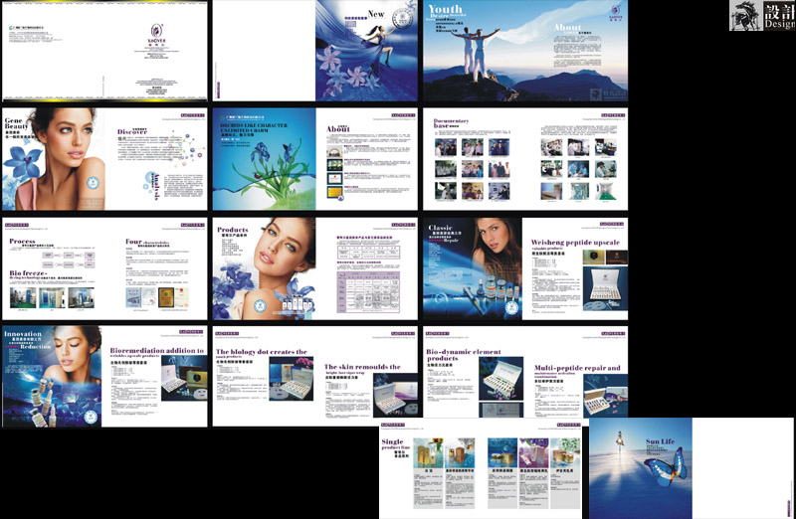Select the blue orchid beside Gene Beauty model

click(x=22, y=161)
